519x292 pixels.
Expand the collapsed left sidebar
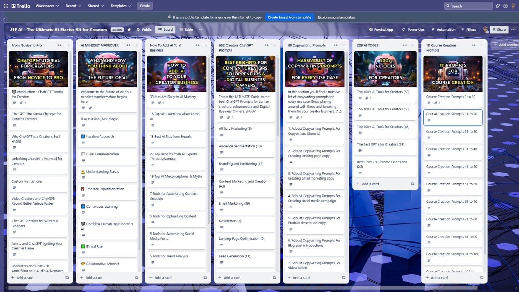pyautogui.click(x=4, y=19)
